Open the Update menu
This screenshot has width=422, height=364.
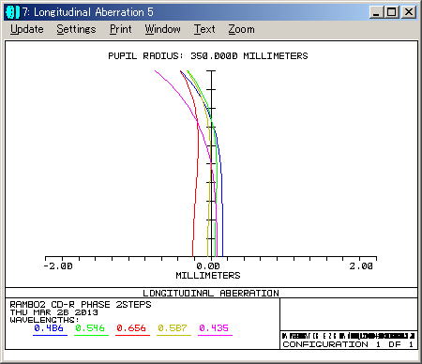coord(27,29)
